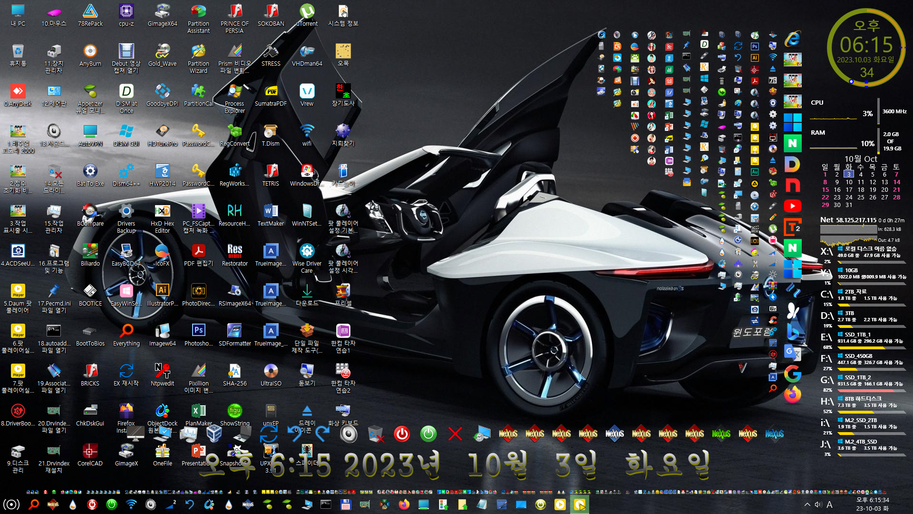Launch CorelCAD desktop icon
This screenshot has height=514, width=913.
[90, 455]
